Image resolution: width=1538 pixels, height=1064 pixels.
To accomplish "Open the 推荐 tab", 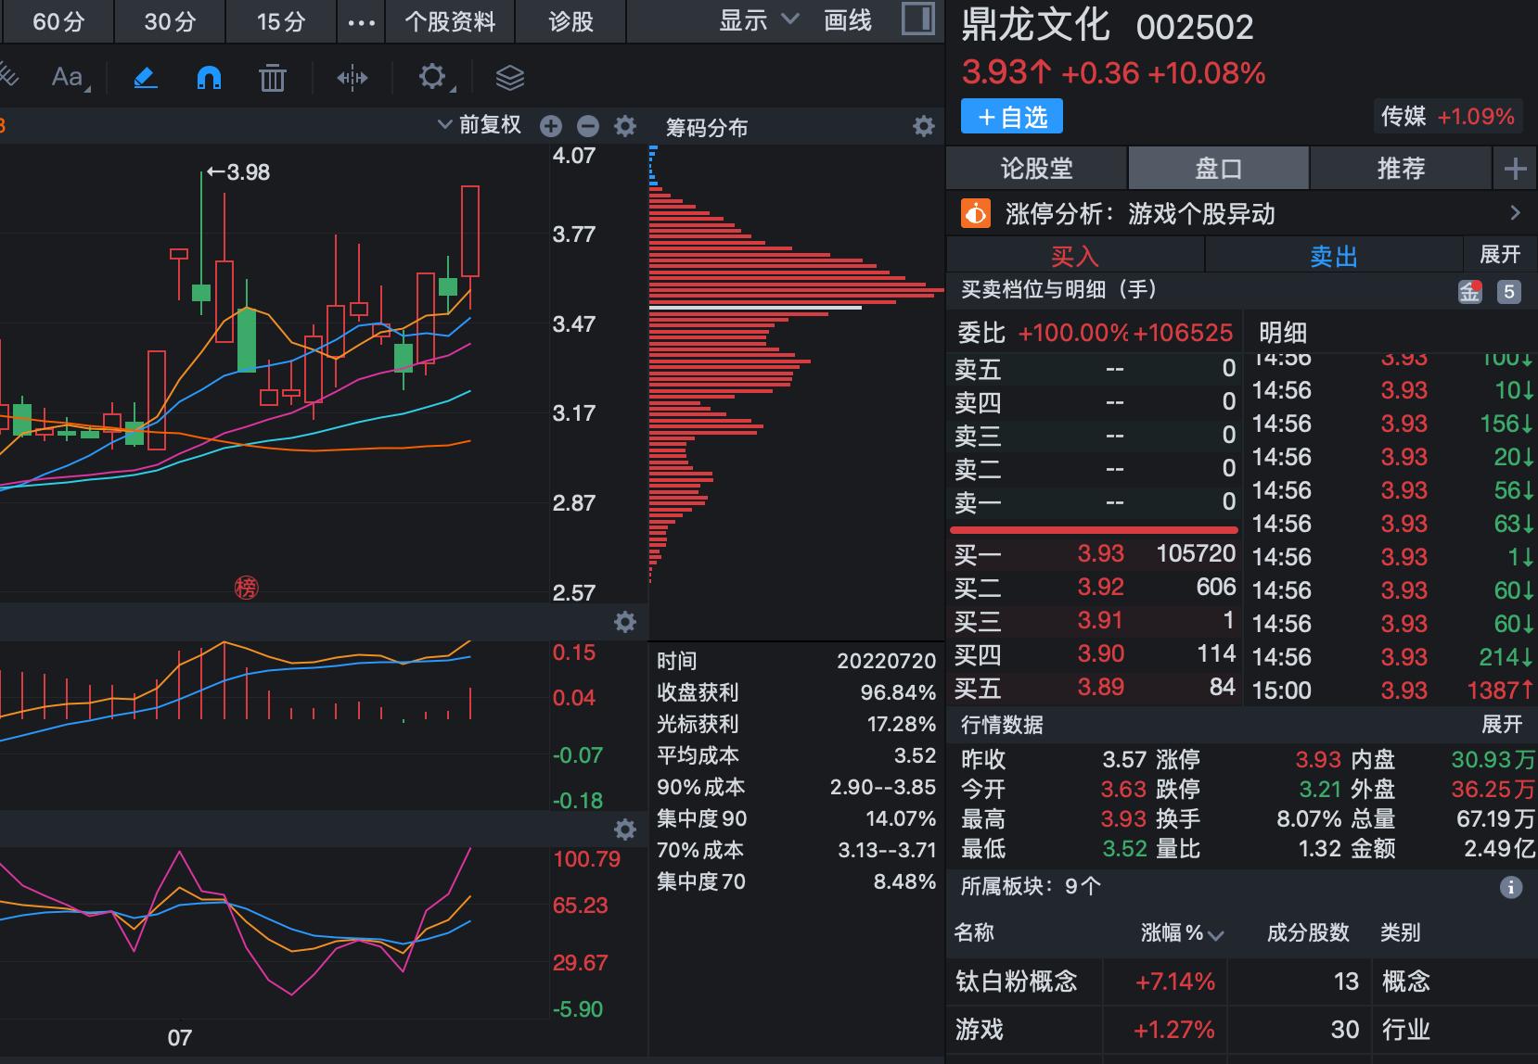I will pos(1400,169).
